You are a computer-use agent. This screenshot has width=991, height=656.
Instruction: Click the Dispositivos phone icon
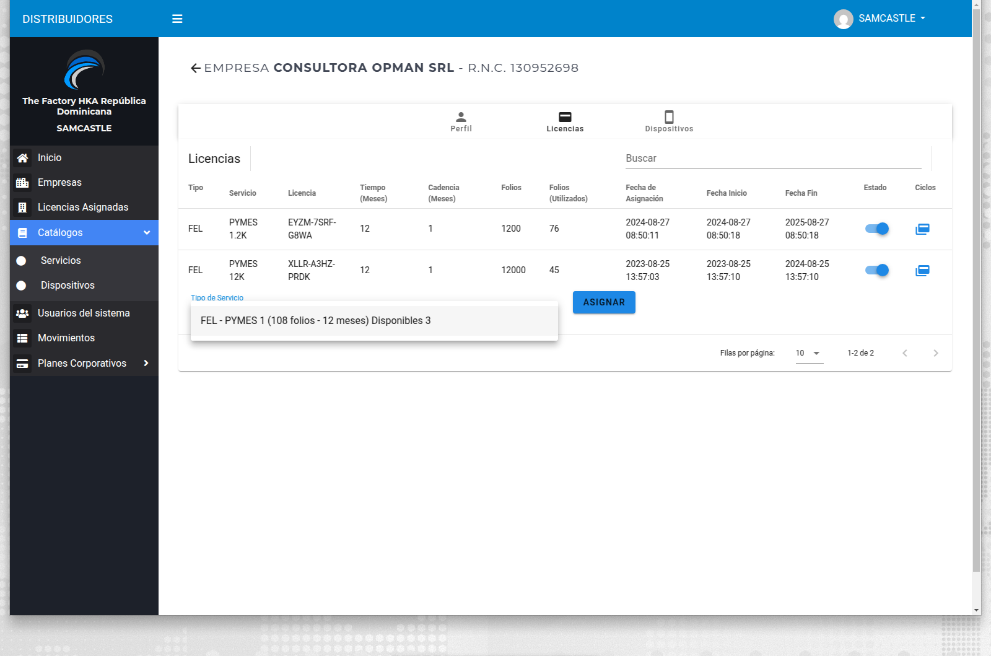(x=669, y=116)
